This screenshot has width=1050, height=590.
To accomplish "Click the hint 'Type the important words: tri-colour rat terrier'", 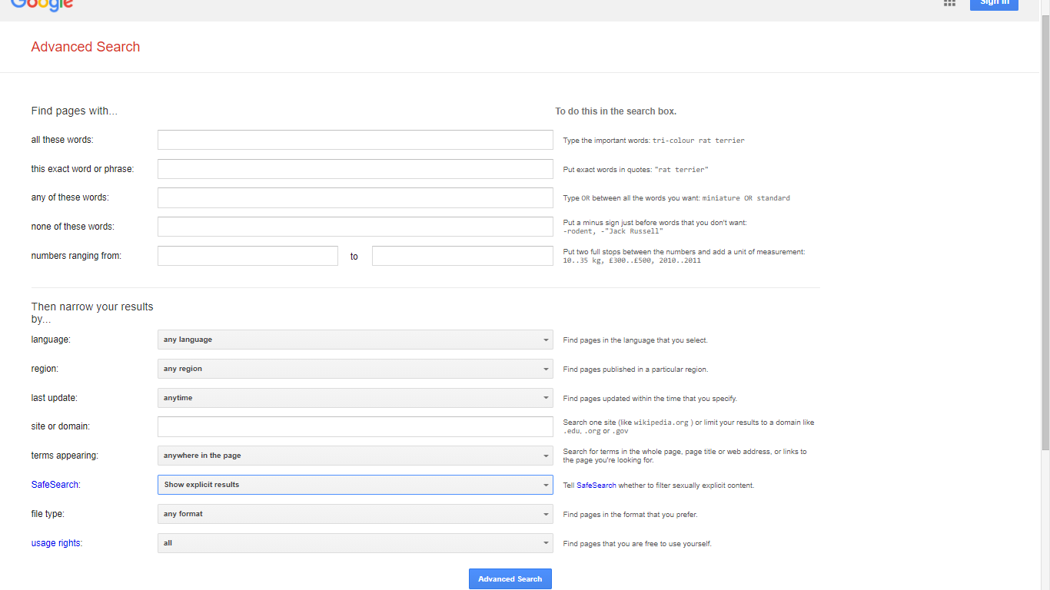I will 654,141.
